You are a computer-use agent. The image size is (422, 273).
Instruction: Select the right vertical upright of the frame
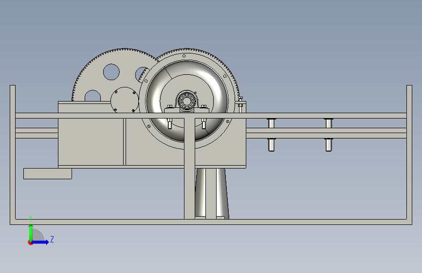[x=409, y=154]
